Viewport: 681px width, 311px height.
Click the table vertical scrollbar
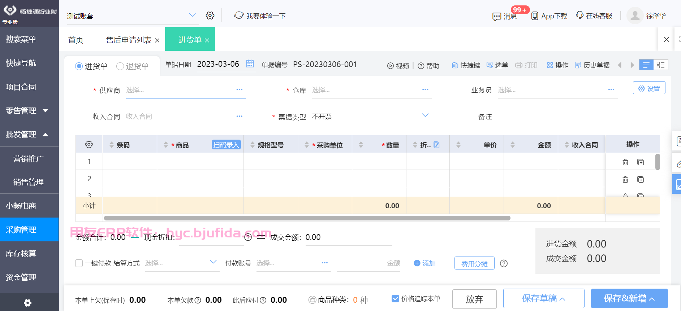pyautogui.click(x=658, y=162)
